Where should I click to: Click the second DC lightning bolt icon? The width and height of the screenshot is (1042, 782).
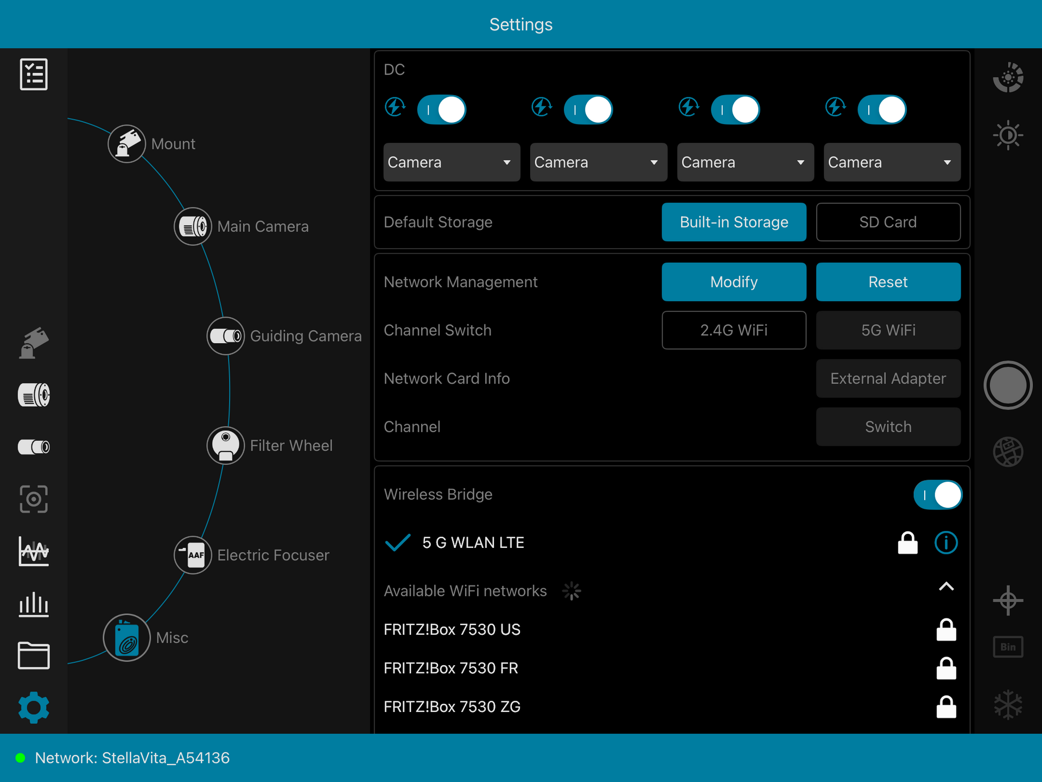pyautogui.click(x=542, y=107)
